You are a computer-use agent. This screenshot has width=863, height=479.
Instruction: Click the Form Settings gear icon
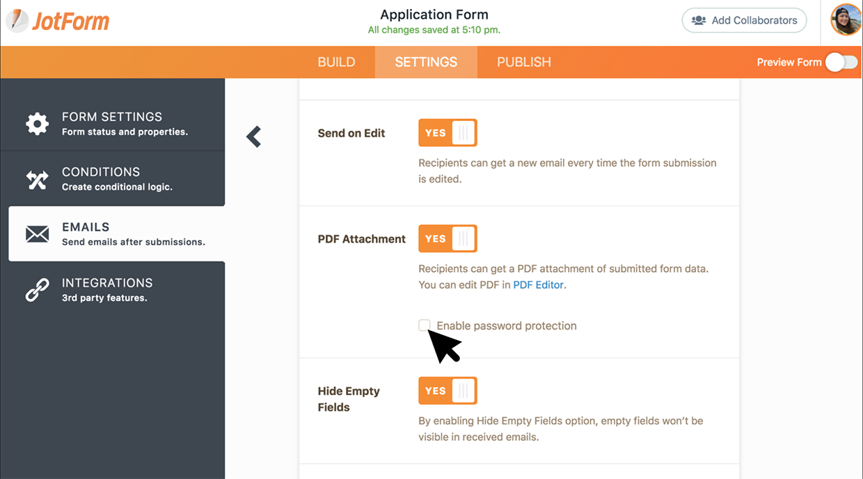[37, 124]
